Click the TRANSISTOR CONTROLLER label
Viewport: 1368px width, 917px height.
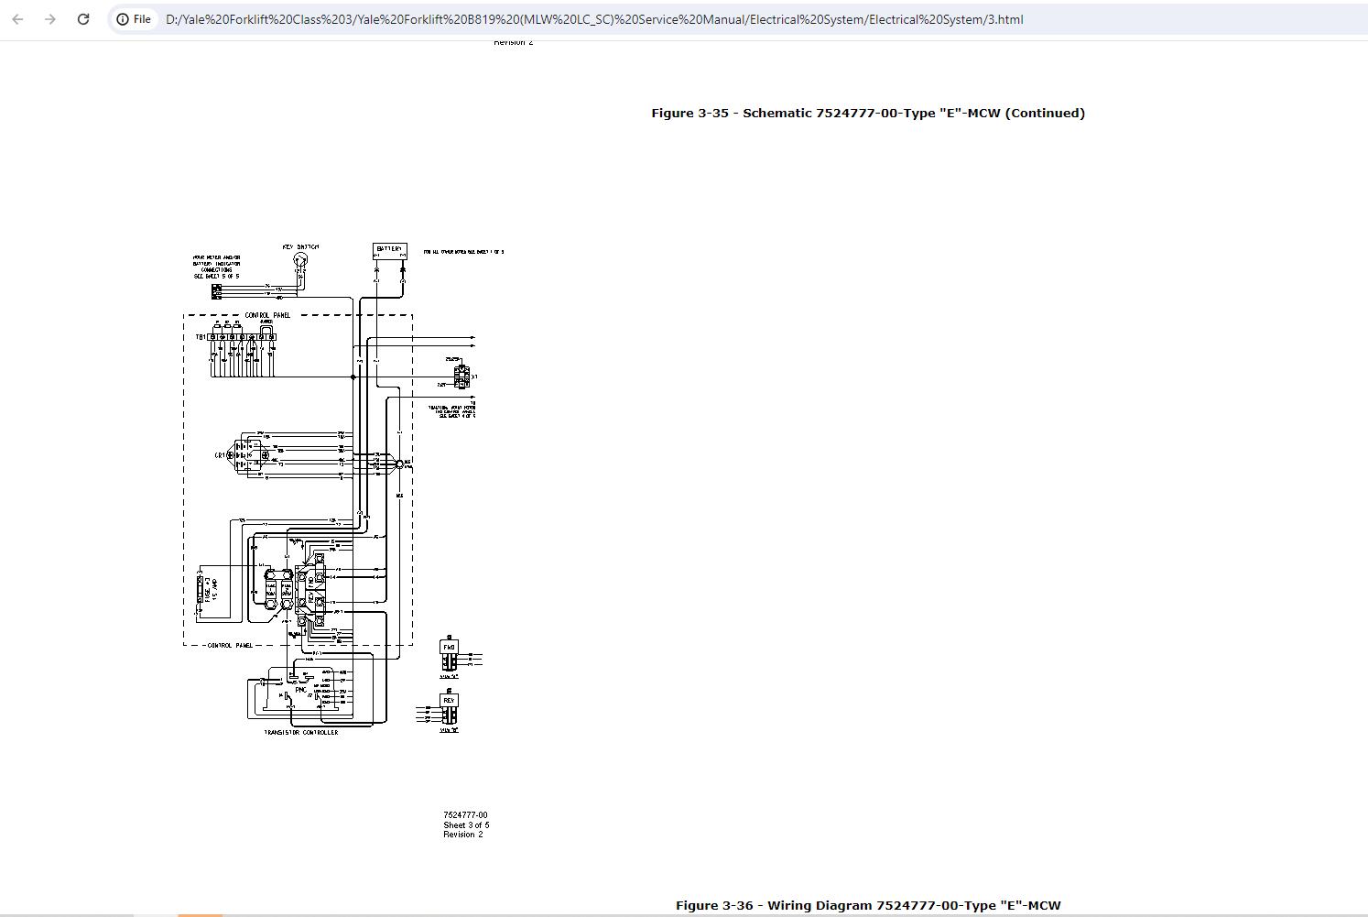pyautogui.click(x=301, y=733)
